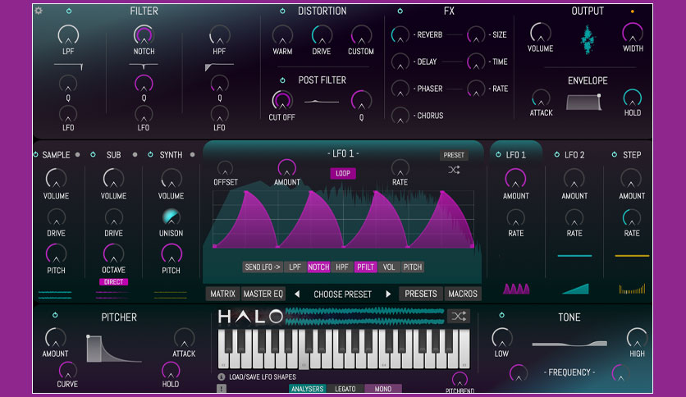The height and width of the screenshot is (397, 686).
Task: Click the TONE frequency curve display
Action: tap(569, 344)
